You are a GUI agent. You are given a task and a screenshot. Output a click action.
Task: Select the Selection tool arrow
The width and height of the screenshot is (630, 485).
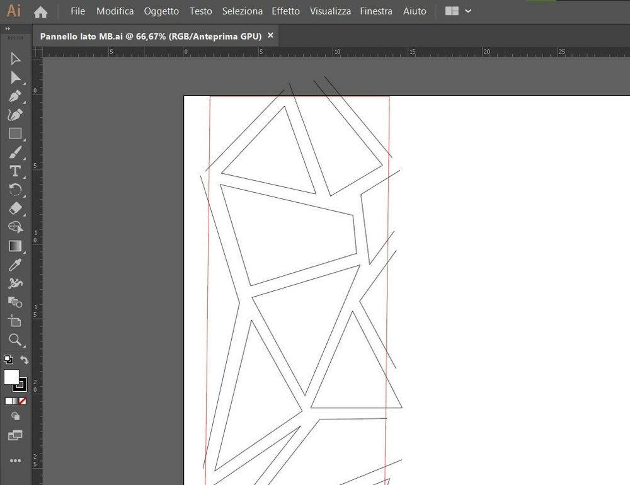[x=15, y=58]
